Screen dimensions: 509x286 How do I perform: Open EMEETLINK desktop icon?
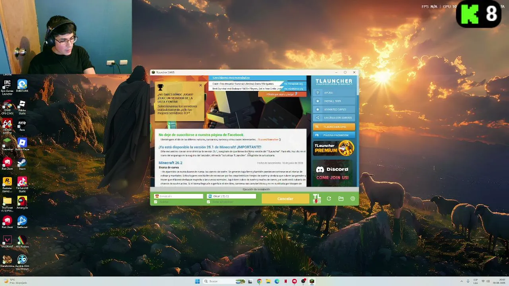(22, 86)
